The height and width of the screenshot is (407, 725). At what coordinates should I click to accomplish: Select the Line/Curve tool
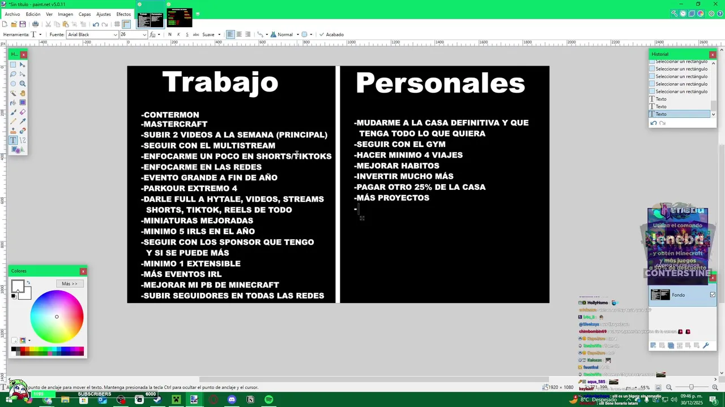(23, 140)
